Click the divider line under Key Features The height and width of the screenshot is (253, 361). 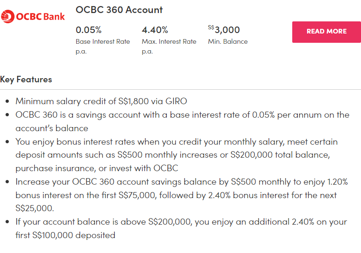coord(180,89)
